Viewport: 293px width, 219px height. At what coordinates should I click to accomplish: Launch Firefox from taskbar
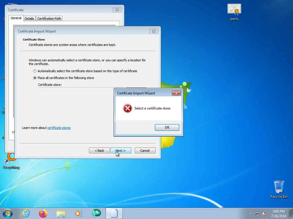(43, 213)
